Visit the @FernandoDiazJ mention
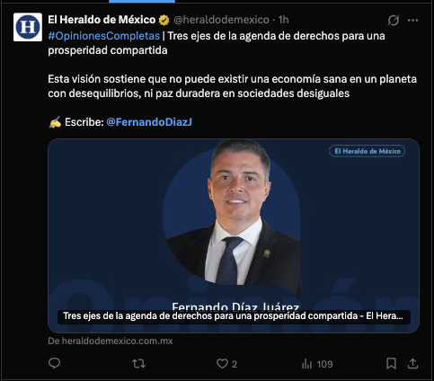 (149, 122)
